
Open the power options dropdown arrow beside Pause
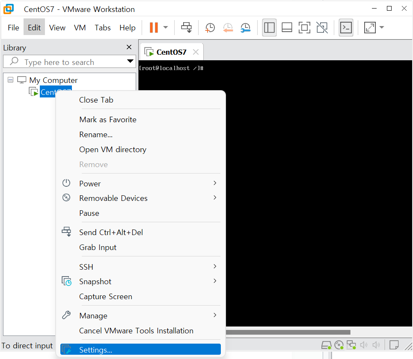pos(166,27)
